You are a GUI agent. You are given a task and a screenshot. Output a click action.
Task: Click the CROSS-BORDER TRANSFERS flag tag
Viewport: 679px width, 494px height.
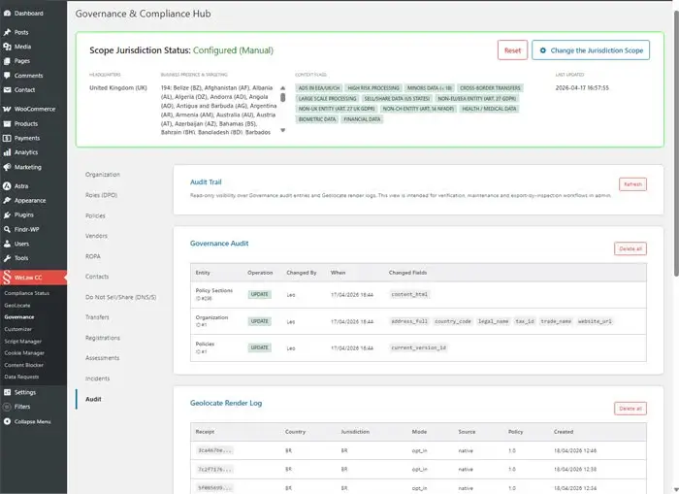pos(490,88)
